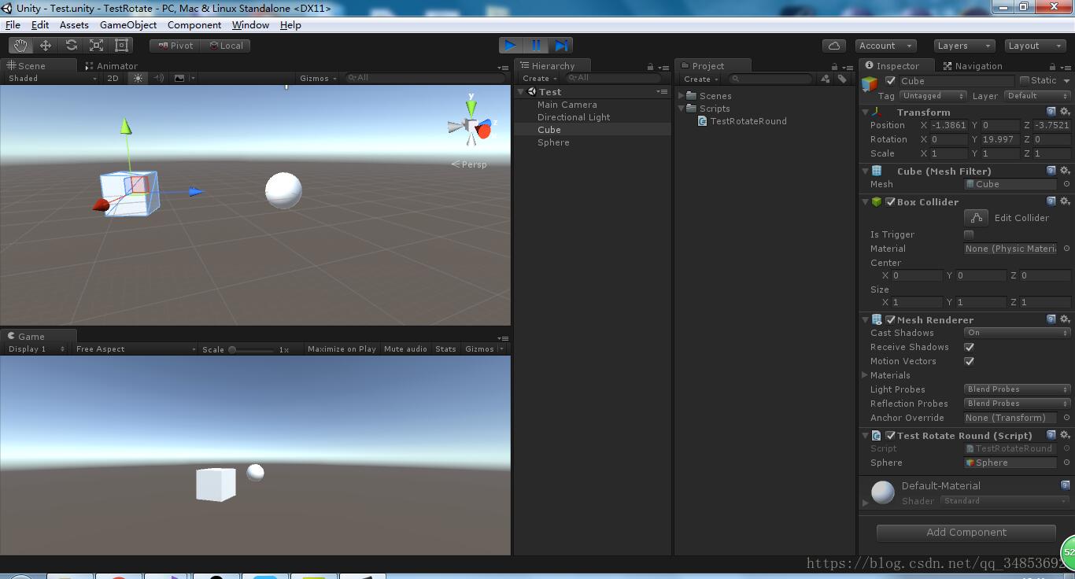The height and width of the screenshot is (579, 1075).
Task: Expand the Materials foldout
Action: click(866, 375)
